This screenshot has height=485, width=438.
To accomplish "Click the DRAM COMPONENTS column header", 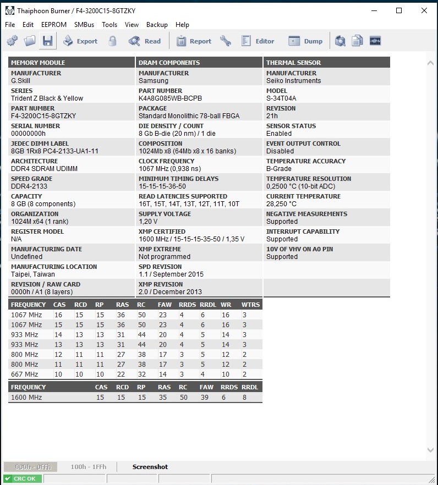I will click(x=199, y=63).
